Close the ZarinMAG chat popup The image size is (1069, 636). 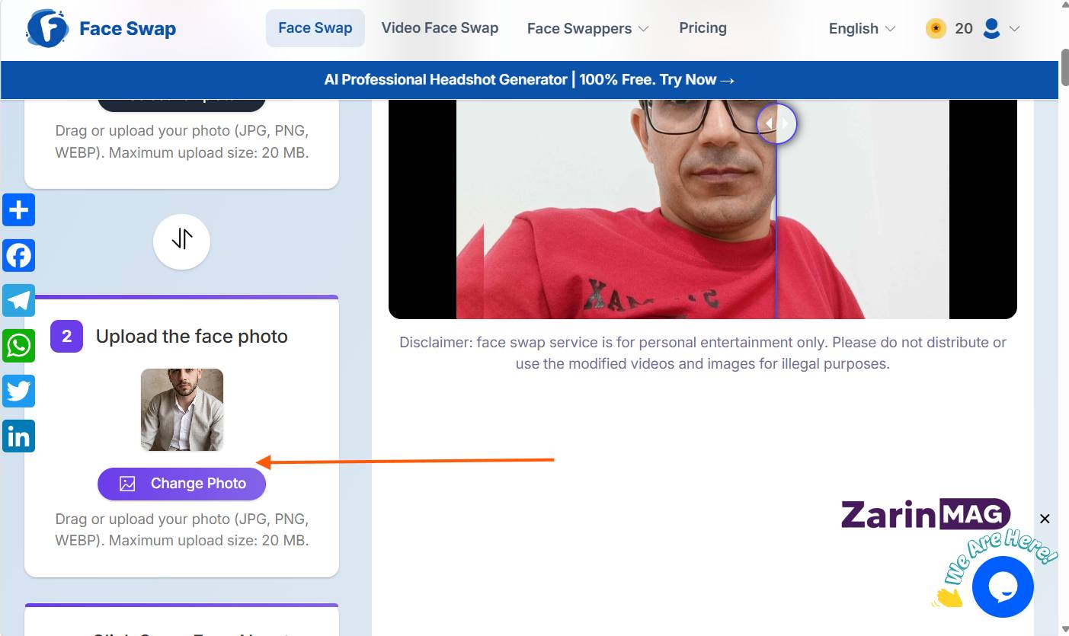coord(1045,519)
